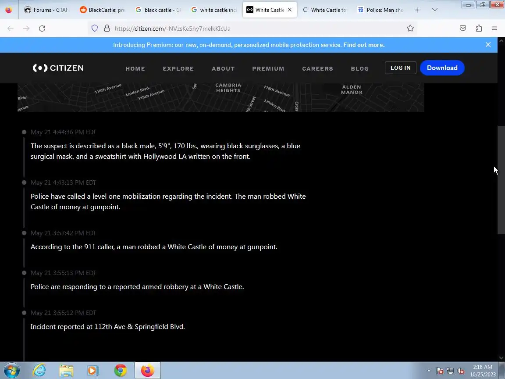Launch Internet Explorer from taskbar
The image size is (505, 379).
pyautogui.click(x=39, y=370)
